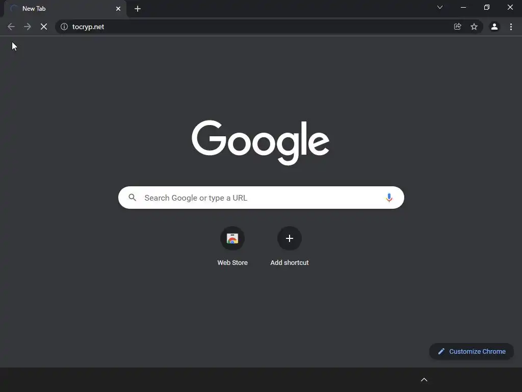Image resolution: width=522 pixels, height=392 pixels.
Task: Bookmark this tab with star icon
Action: click(x=474, y=27)
